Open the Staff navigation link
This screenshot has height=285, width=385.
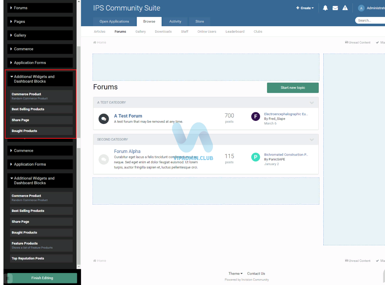pyautogui.click(x=185, y=31)
